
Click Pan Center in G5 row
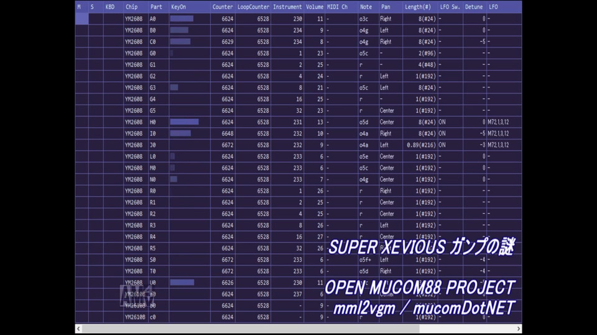coord(387,110)
